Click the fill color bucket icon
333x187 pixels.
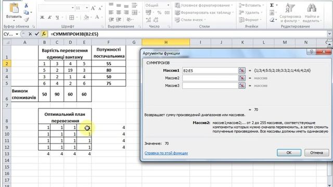86,17
